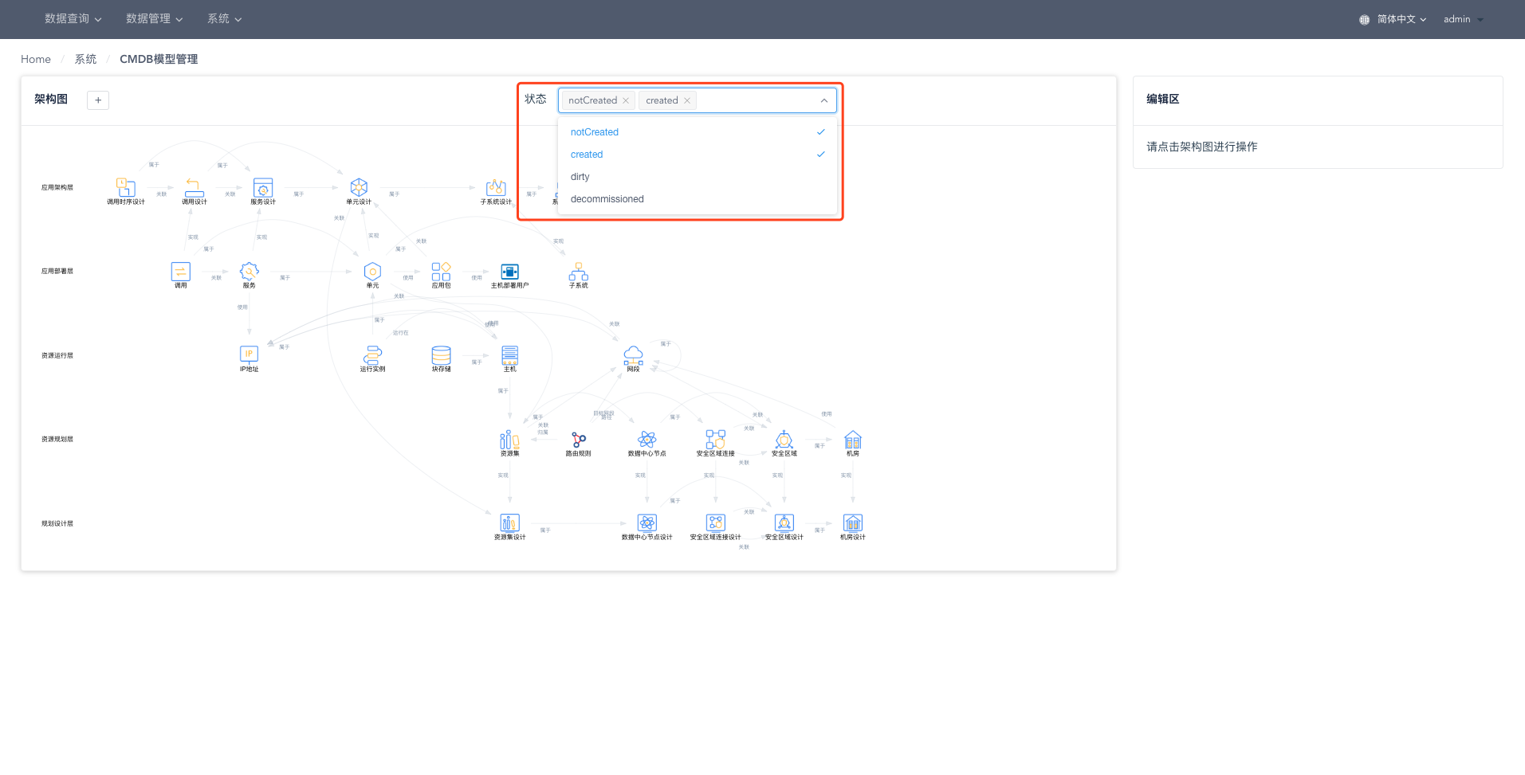The height and width of the screenshot is (775, 1525).
Task: Click the 应用包 node icon
Action: pos(441,271)
